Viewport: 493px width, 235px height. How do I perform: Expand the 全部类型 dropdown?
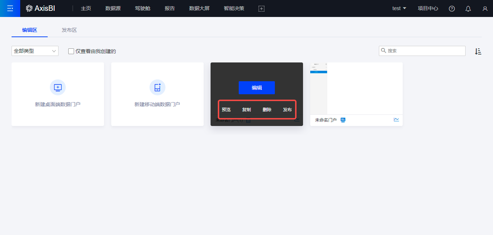tap(35, 51)
